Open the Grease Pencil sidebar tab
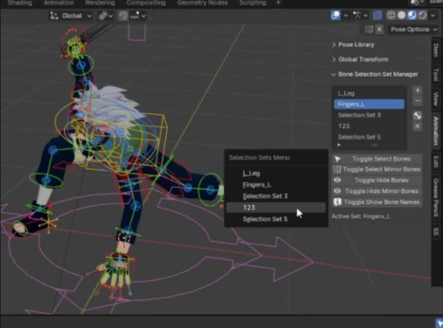Screen dimensions: 443x328 click(x=436, y=198)
